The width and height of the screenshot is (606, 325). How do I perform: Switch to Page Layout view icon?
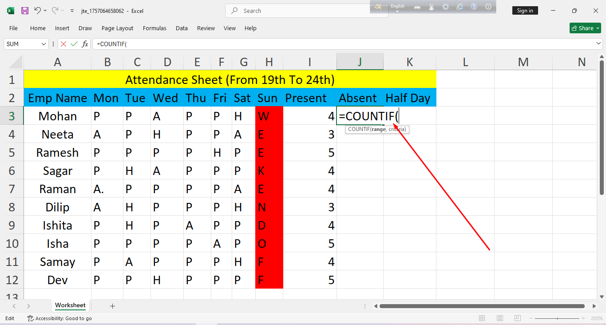click(x=500, y=318)
